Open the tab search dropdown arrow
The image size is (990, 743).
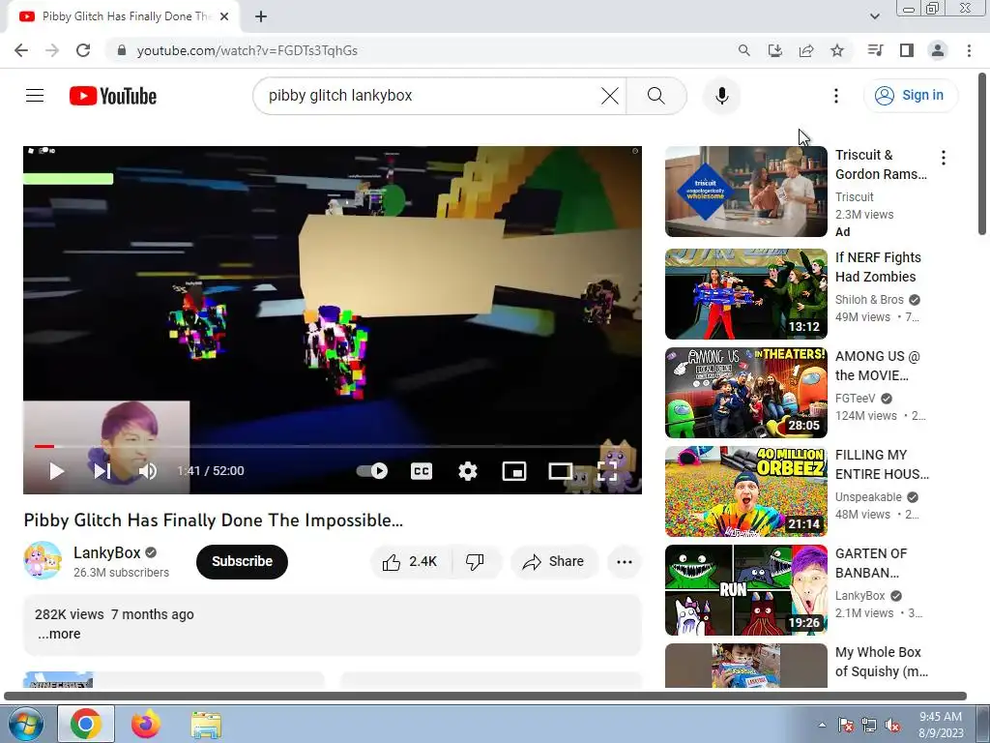tap(874, 16)
